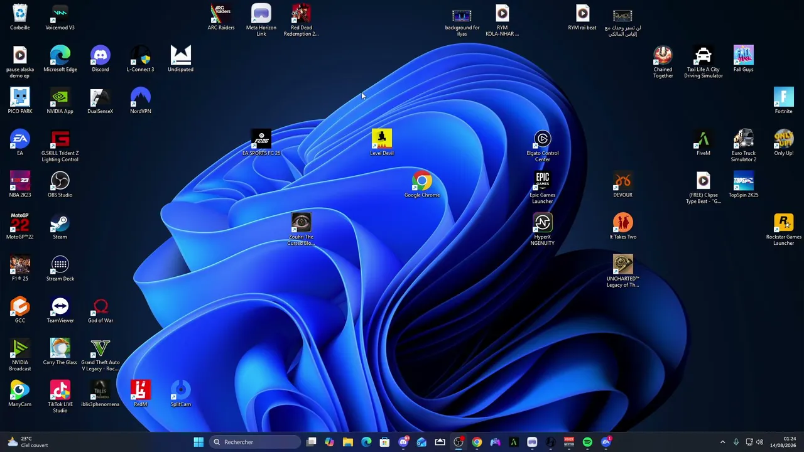Viewport: 804px width, 452px height.
Task: Select the HyperX NGENUITY desktop icon
Action: 543,230
